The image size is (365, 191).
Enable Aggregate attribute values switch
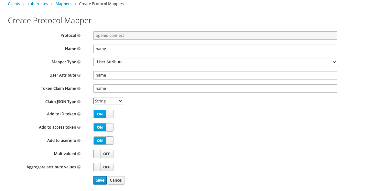(x=103, y=167)
